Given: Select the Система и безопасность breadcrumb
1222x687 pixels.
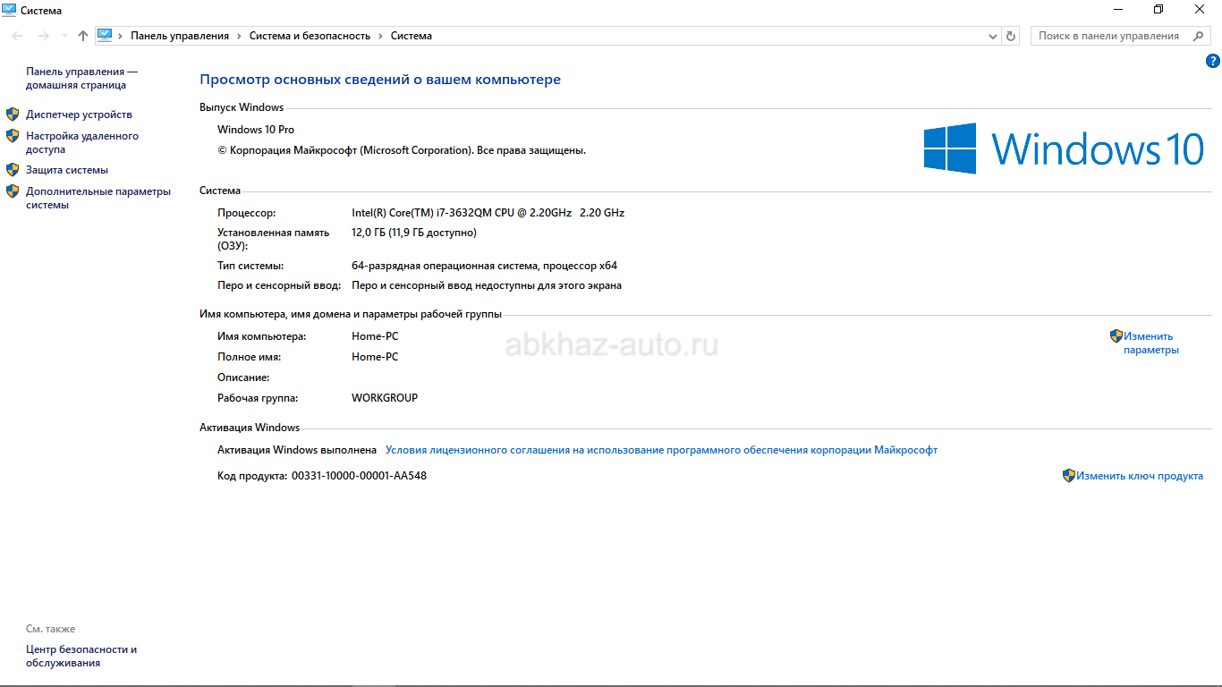Looking at the screenshot, I should point(310,36).
